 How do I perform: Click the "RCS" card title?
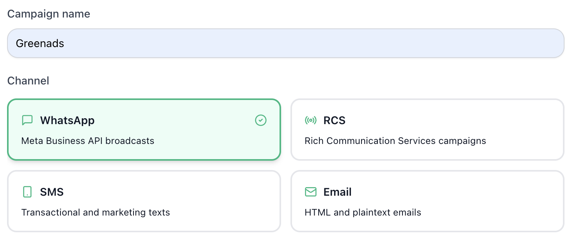coord(335,121)
